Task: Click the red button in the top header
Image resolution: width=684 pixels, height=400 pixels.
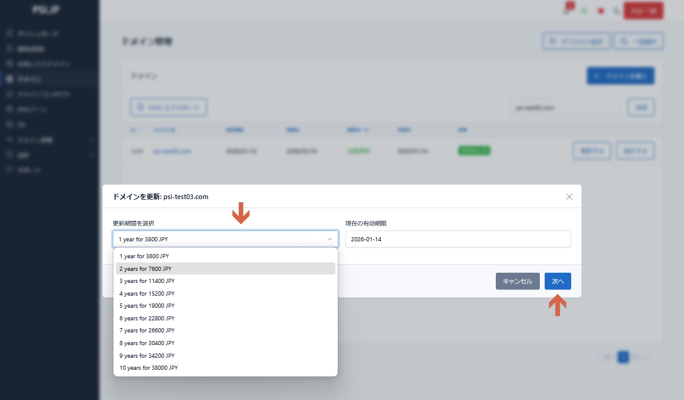Action: (x=643, y=11)
